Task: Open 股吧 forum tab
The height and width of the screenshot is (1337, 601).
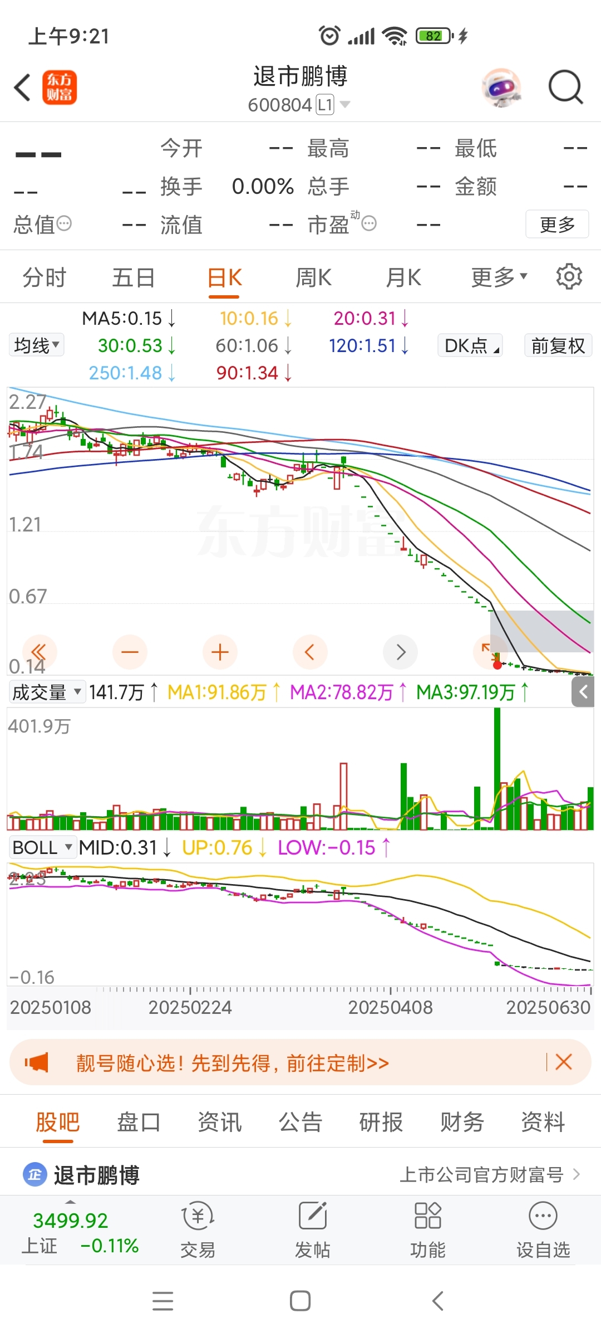Action: pyautogui.click(x=58, y=1122)
